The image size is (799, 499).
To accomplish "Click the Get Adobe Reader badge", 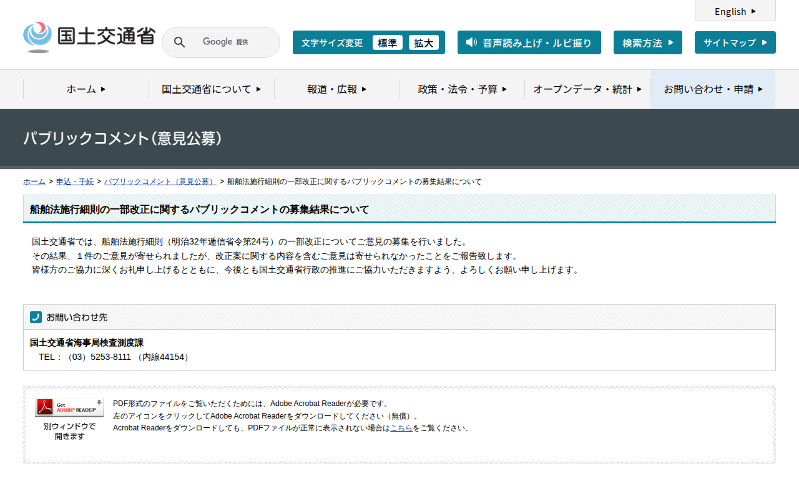I will tap(69, 407).
